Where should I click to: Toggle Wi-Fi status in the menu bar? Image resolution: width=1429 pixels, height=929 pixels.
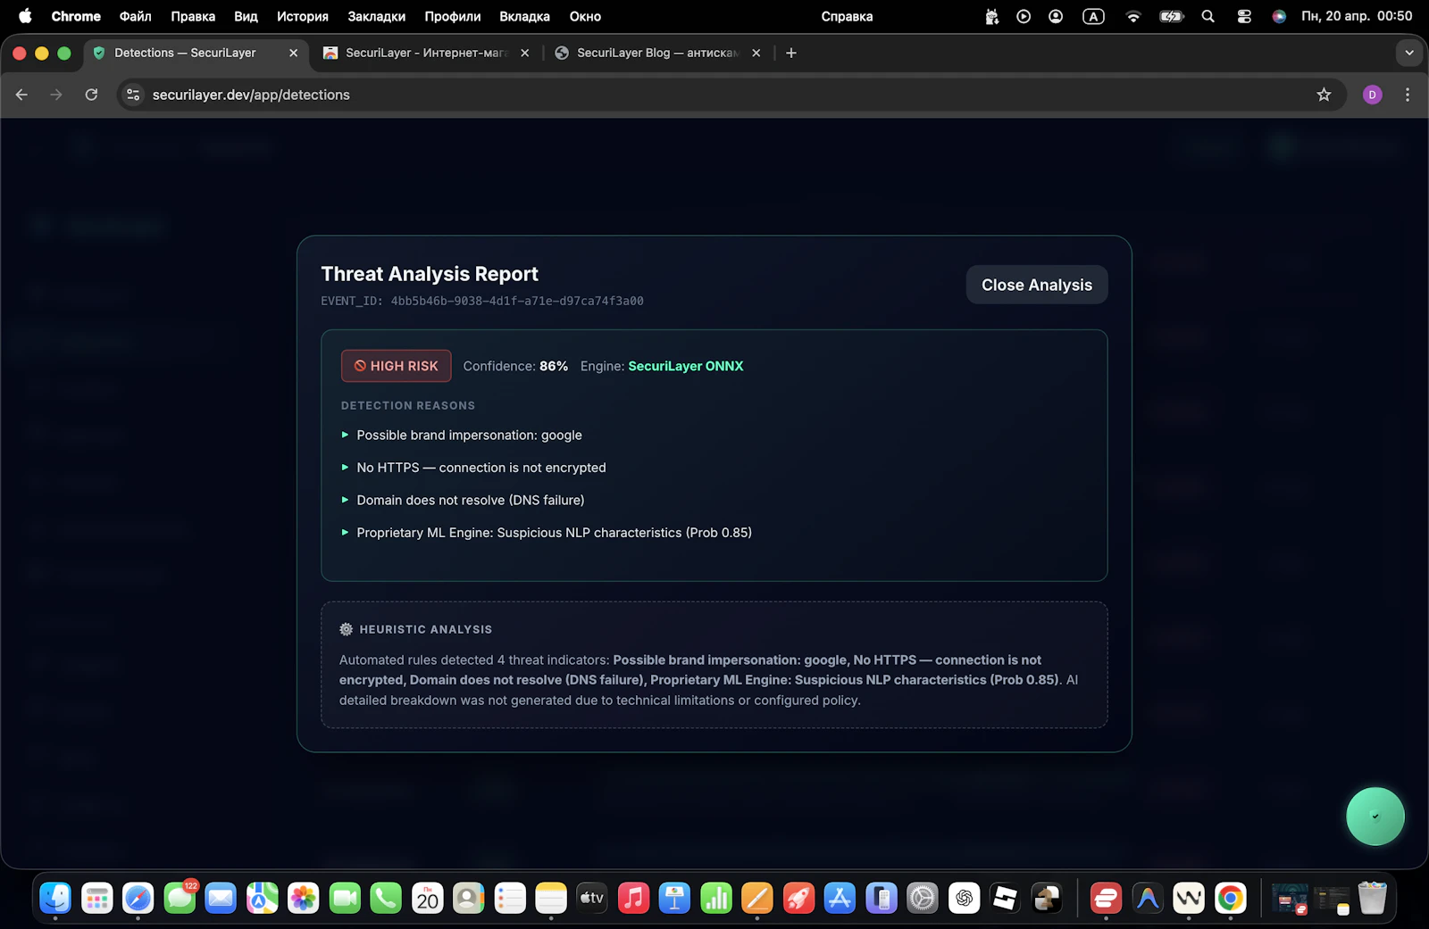coord(1132,16)
